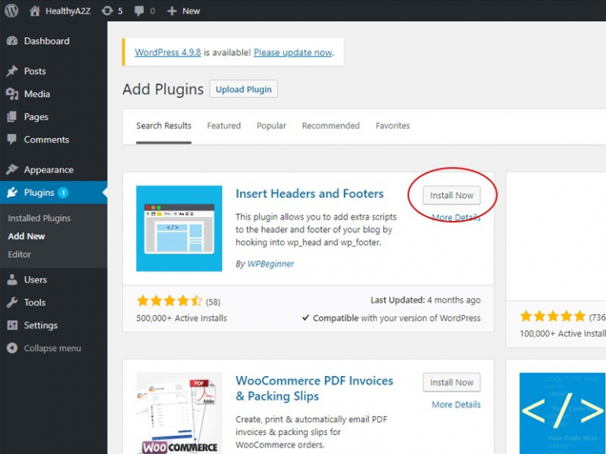The image size is (606, 454).
Task: Switch to the Featured tab
Action: pyautogui.click(x=224, y=126)
